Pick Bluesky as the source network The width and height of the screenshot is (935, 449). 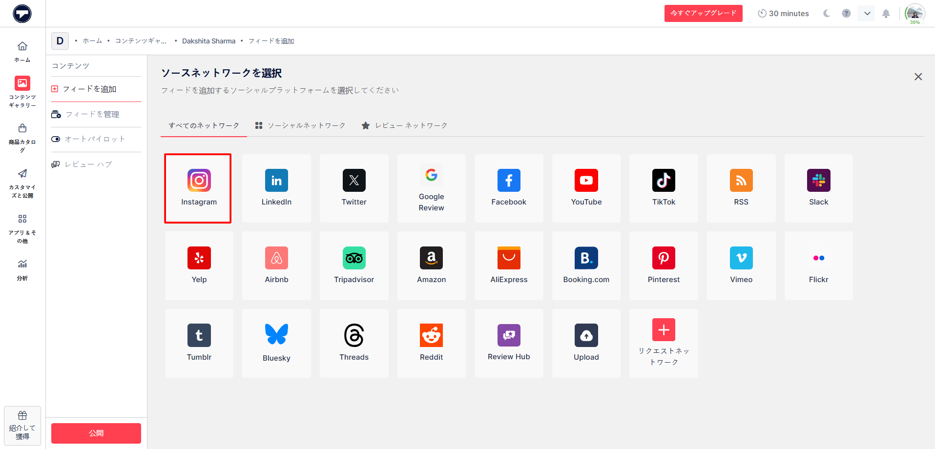point(276,343)
